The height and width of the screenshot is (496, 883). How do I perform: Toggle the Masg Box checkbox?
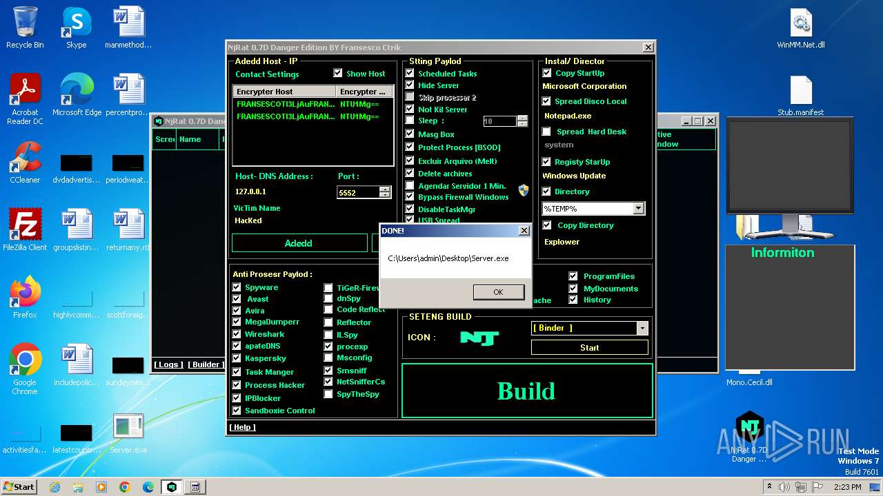[x=410, y=134]
